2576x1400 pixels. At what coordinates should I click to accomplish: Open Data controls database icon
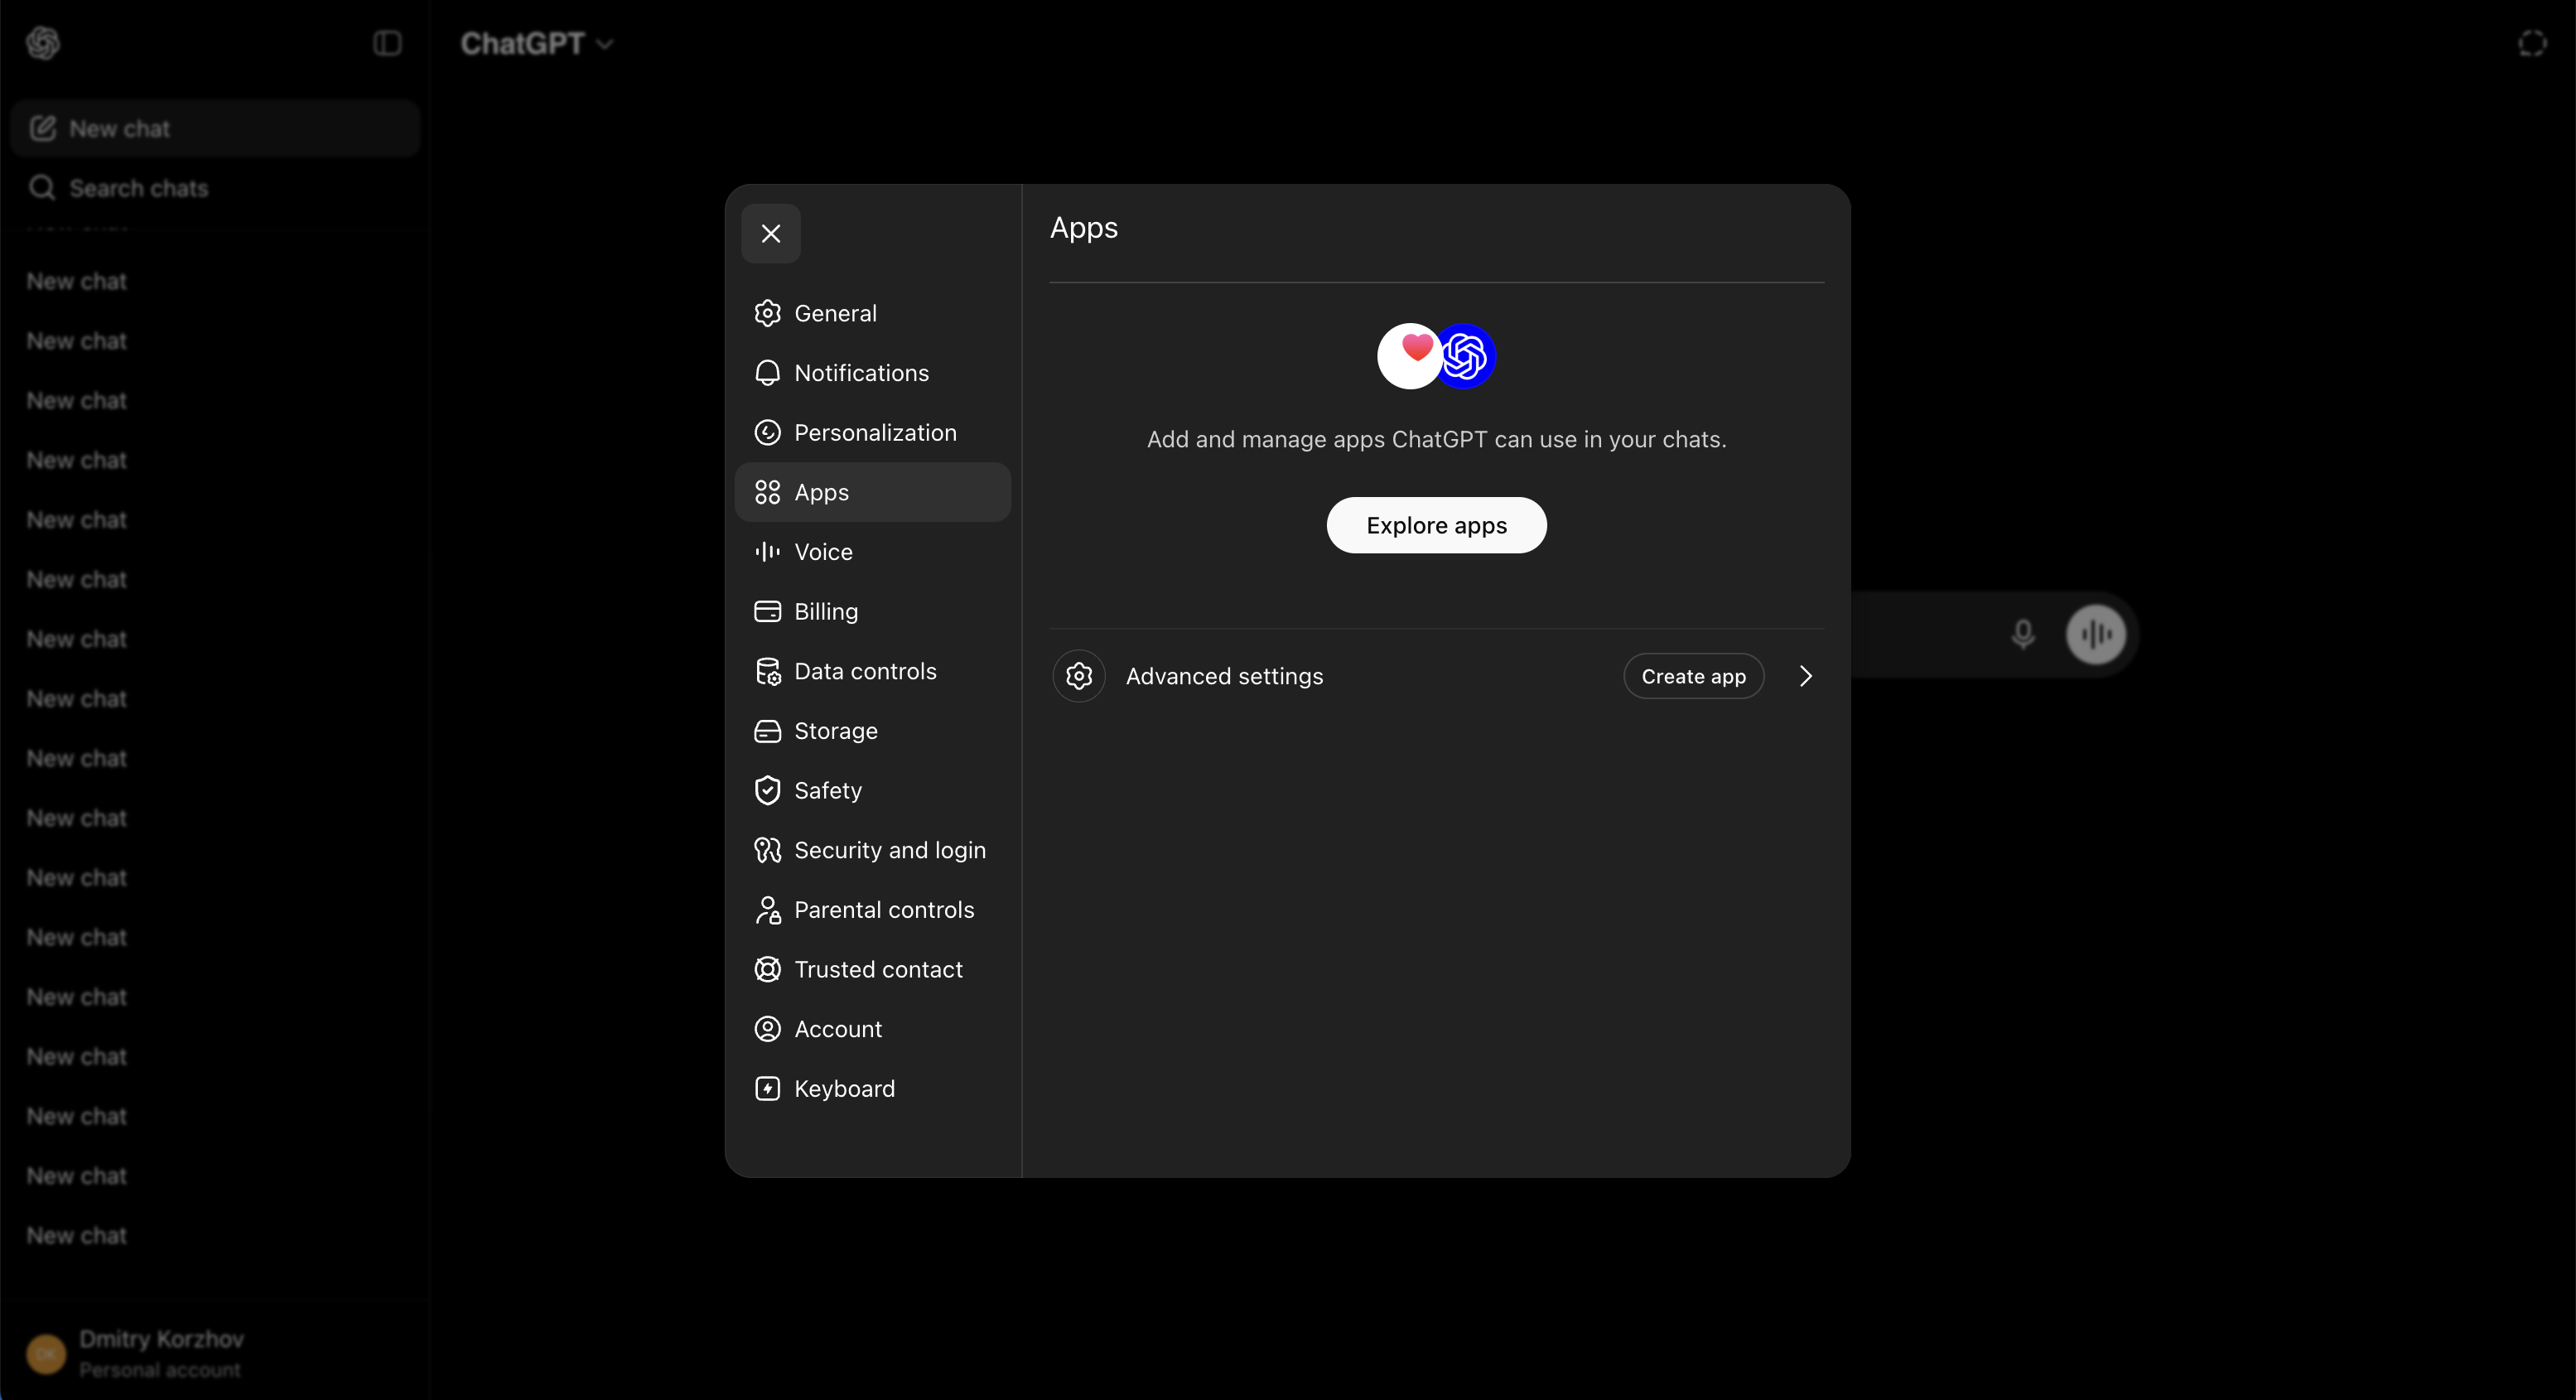click(767, 671)
